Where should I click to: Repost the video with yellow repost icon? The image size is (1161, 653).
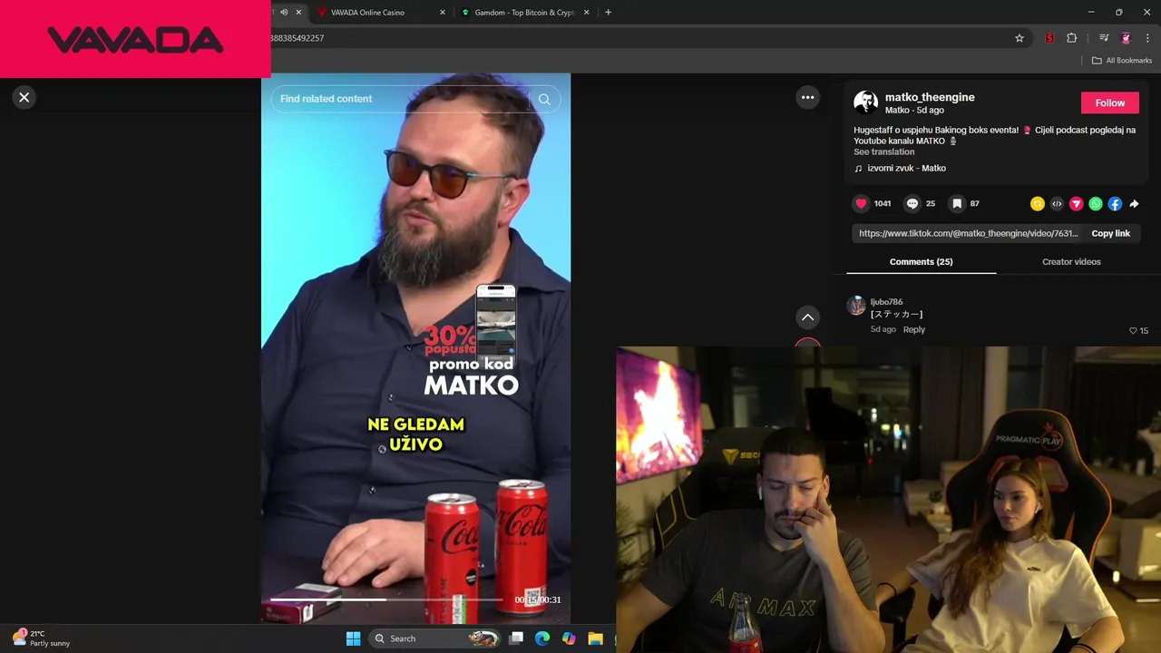click(x=1038, y=204)
